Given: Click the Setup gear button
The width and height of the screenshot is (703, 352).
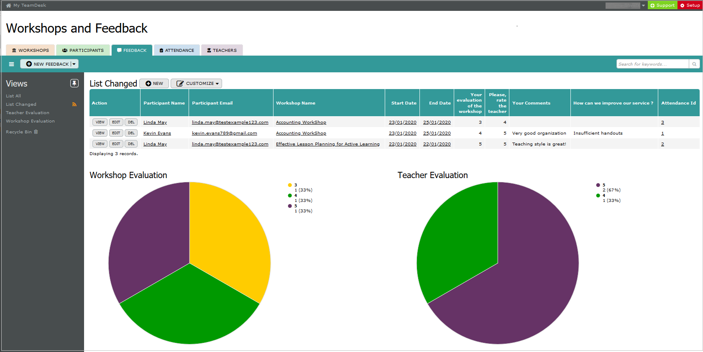Looking at the screenshot, I should click(690, 5).
